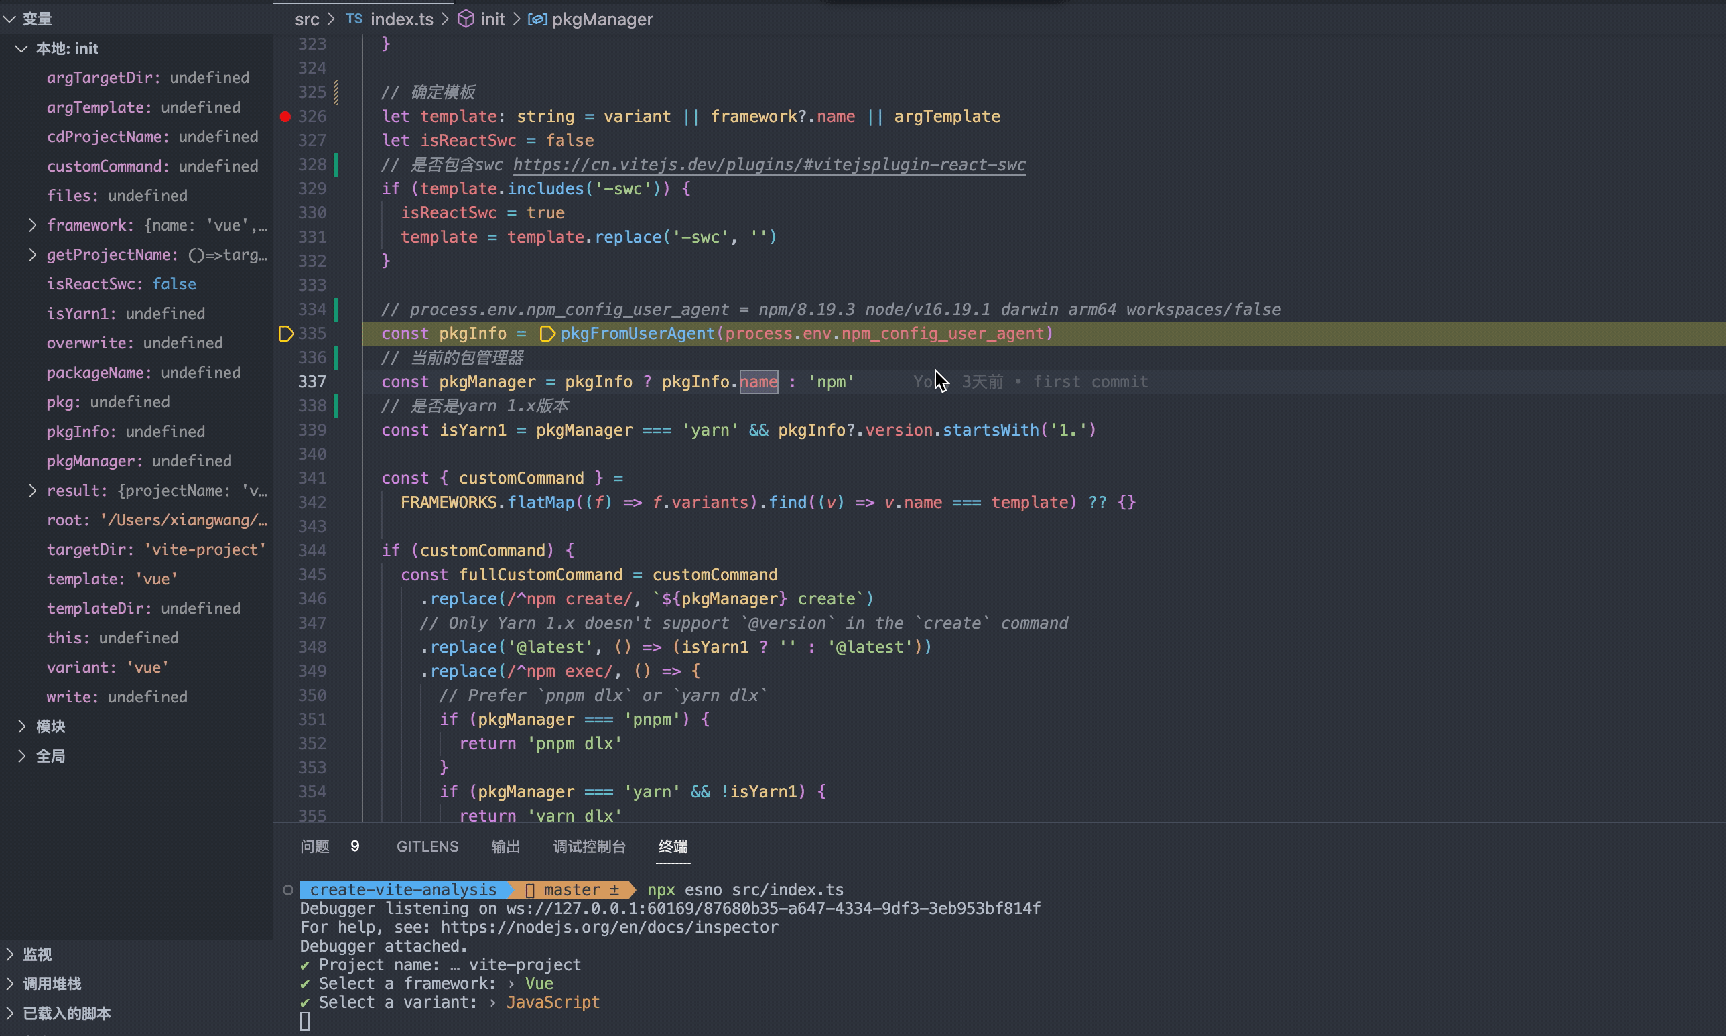Screen dimensions: 1726x1036
Task: Click the yellow debug pointer at line 335
Action: coord(285,334)
